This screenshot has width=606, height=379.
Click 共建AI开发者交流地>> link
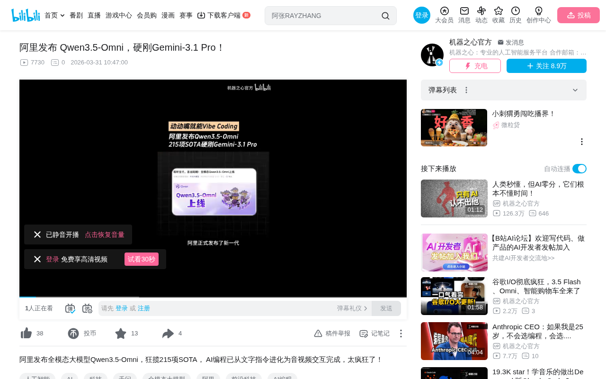524,258
